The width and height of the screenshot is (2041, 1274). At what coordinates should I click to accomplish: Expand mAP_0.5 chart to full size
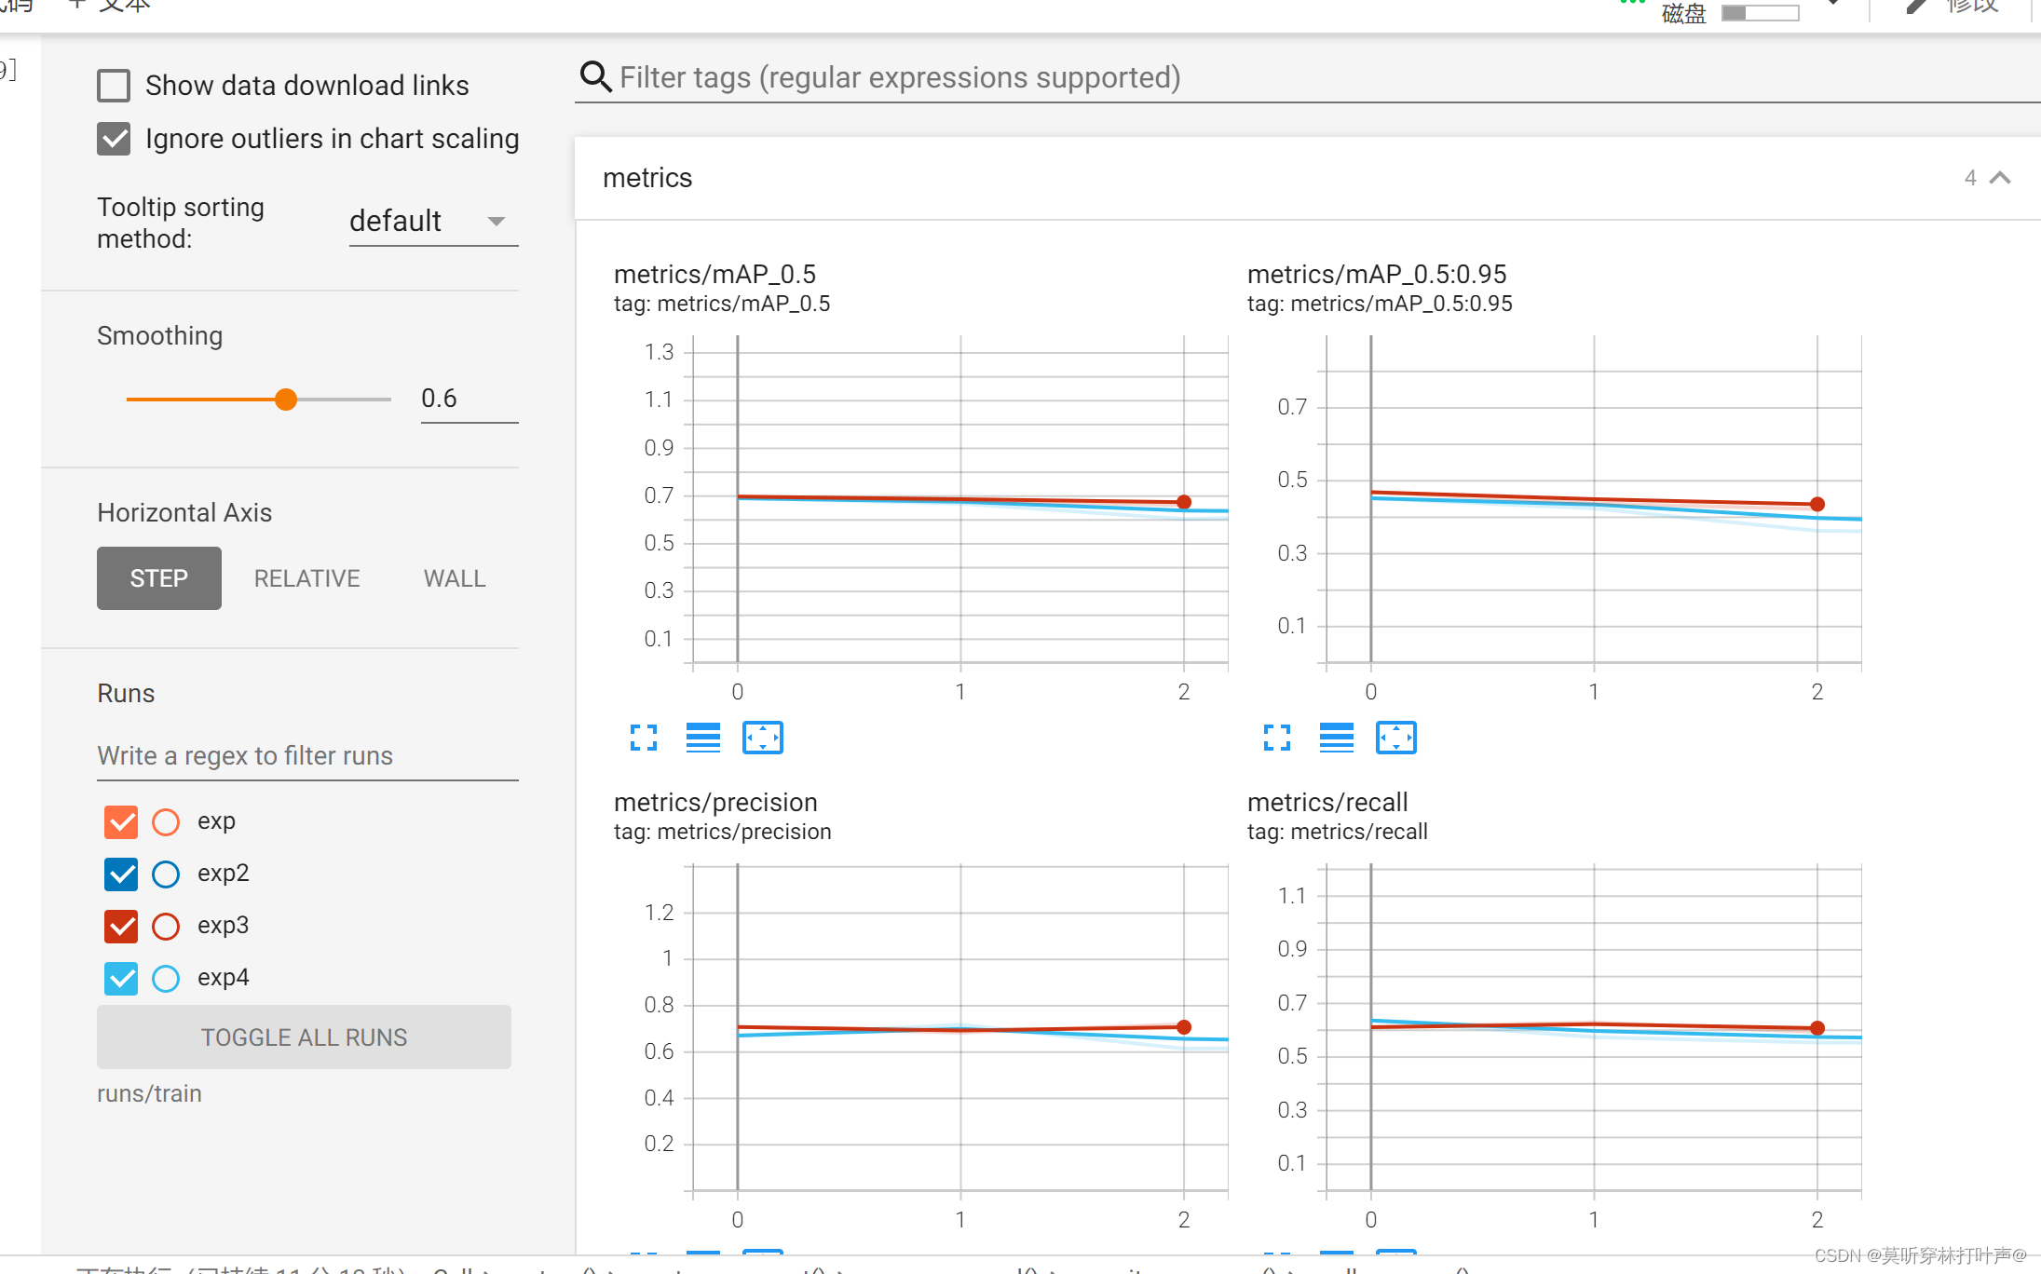click(643, 738)
